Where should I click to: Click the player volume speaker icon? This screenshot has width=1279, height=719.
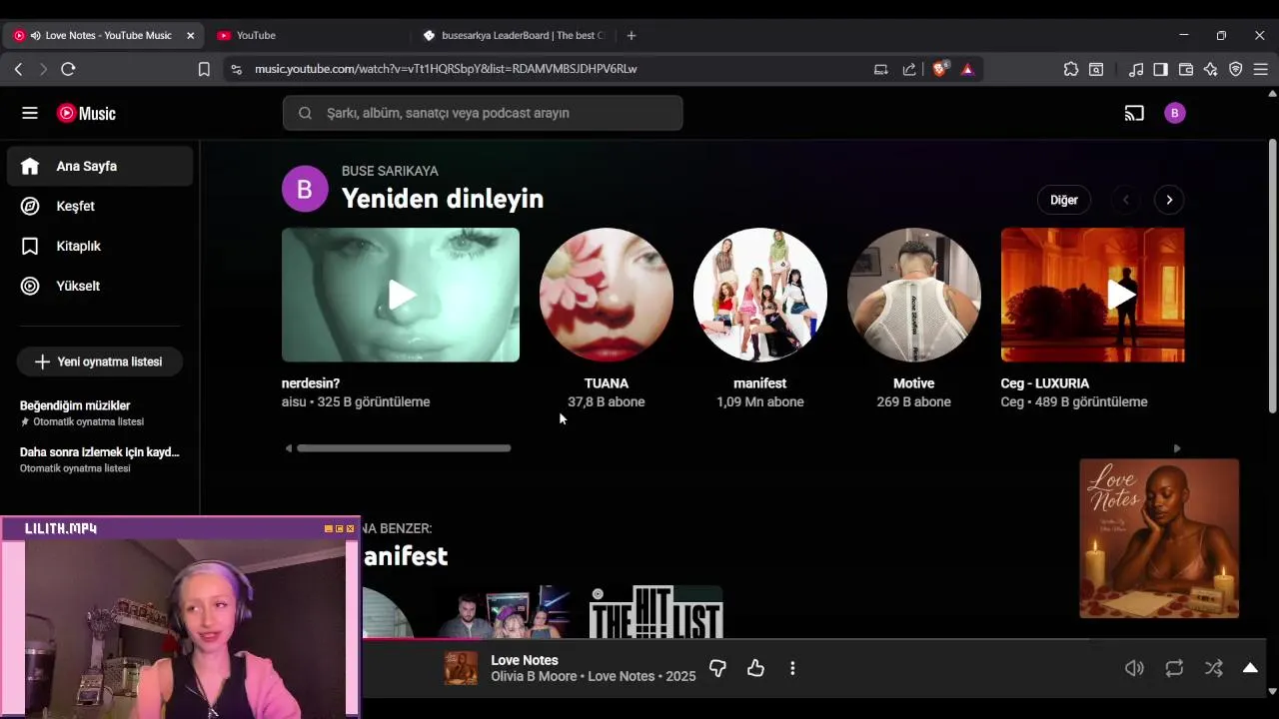tap(1134, 668)
